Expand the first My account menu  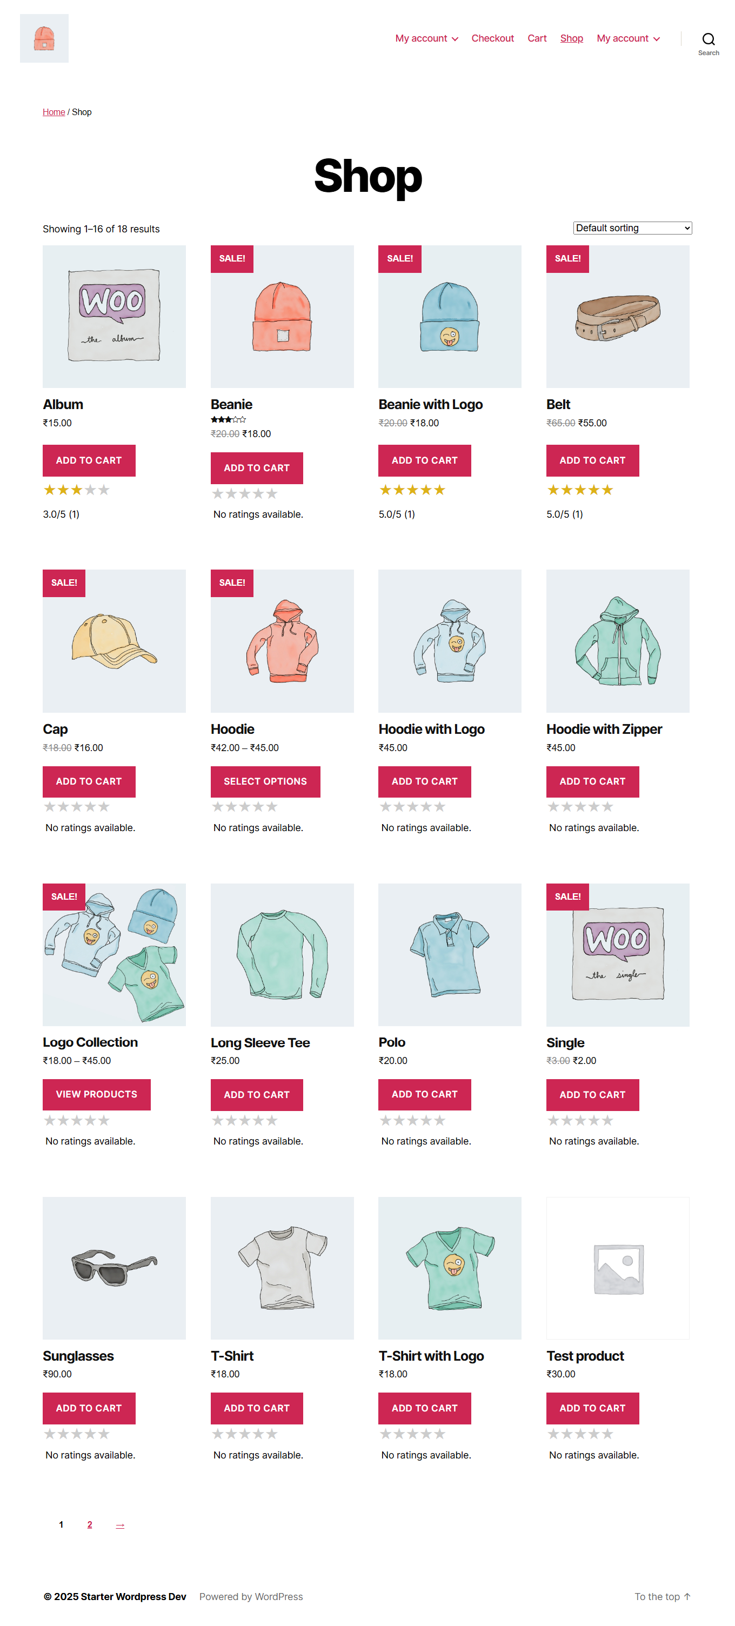[x=426, y=38]
